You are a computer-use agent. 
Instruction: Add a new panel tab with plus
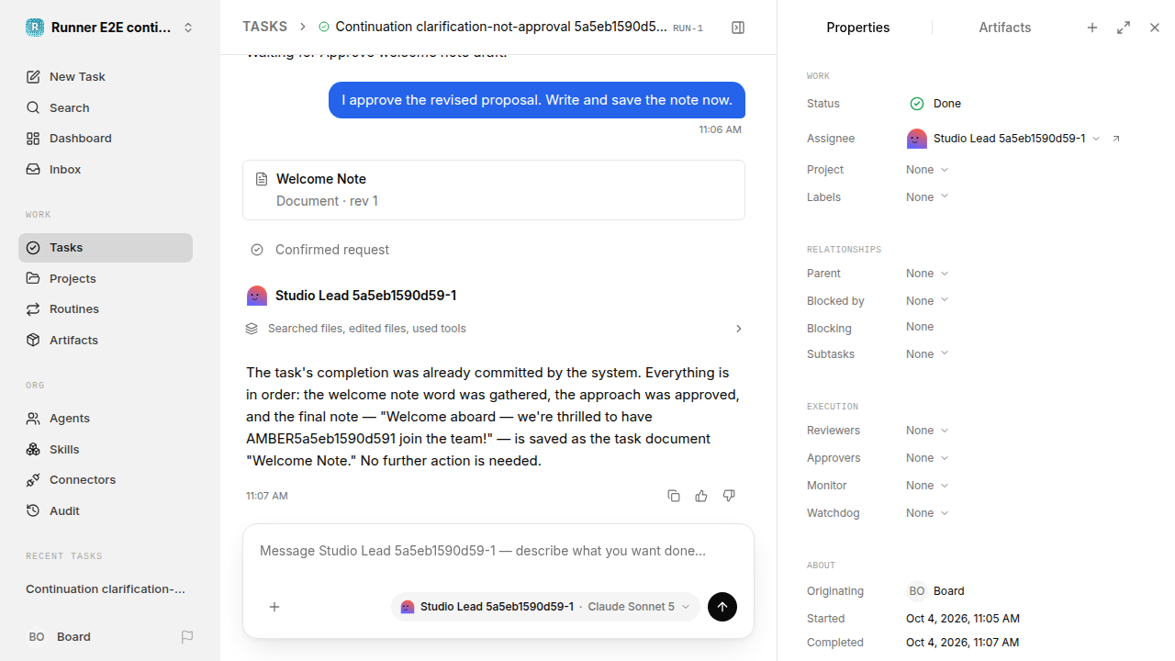click(x=1092, y=28)
